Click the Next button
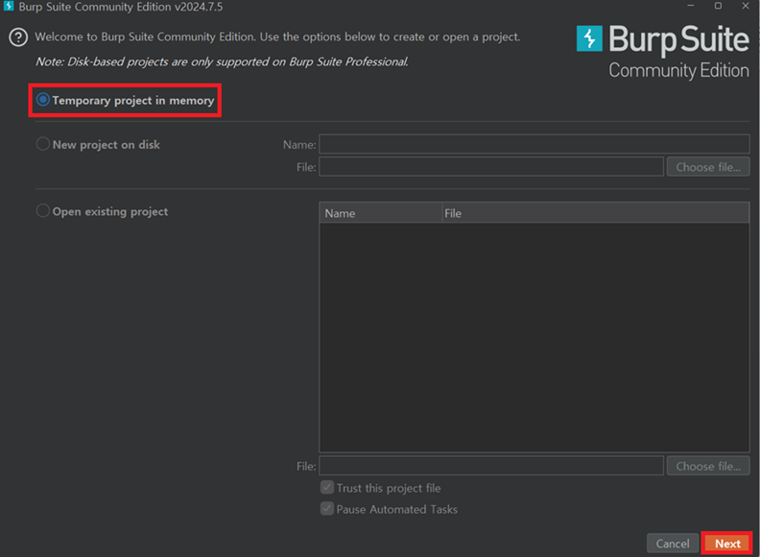Viewport: 760px width, 557px height. 727,544
